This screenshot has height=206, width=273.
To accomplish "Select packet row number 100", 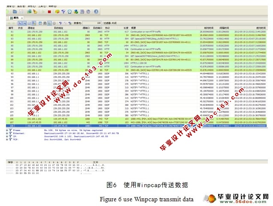I will [x=137, y=98].
